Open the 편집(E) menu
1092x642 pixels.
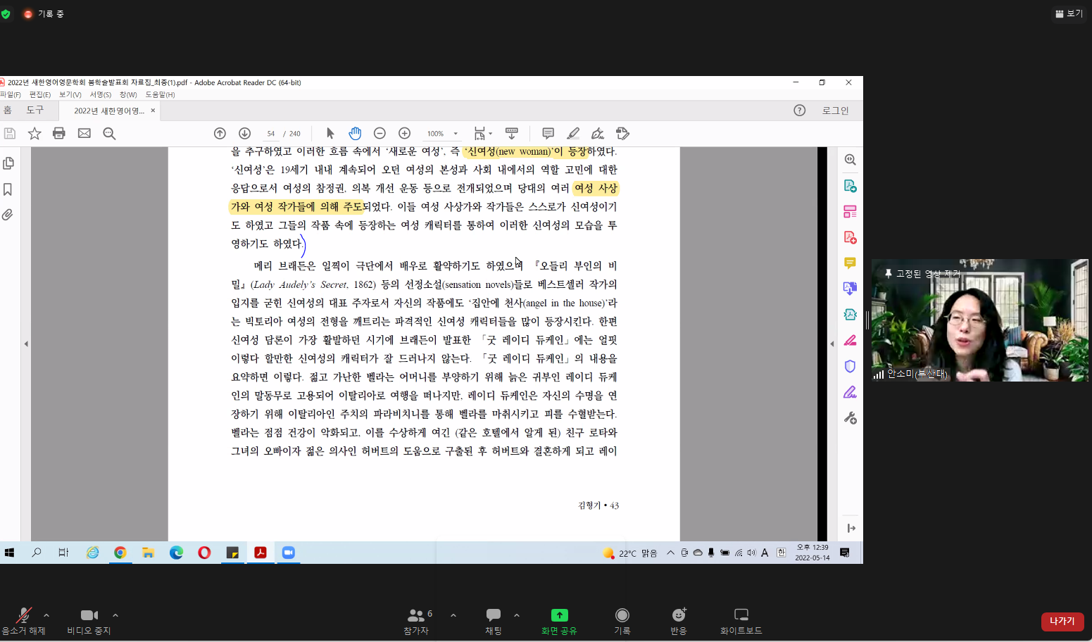point(39,94)
